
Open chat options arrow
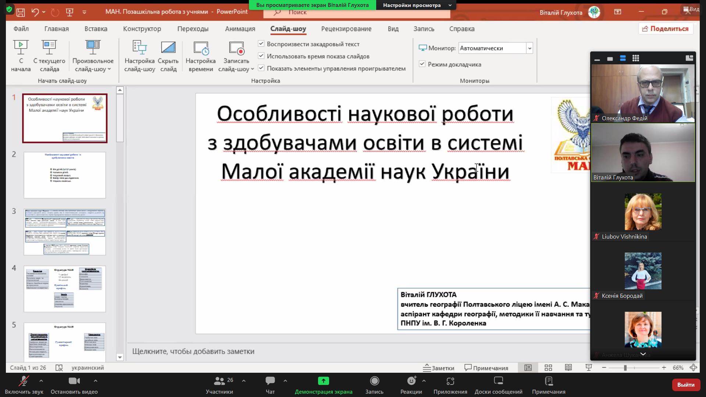click(x=285, y=381)
